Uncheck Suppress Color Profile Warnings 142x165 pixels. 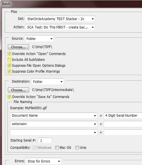9,71
